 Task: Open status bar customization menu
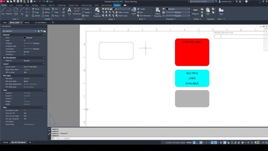coord(266,143)
